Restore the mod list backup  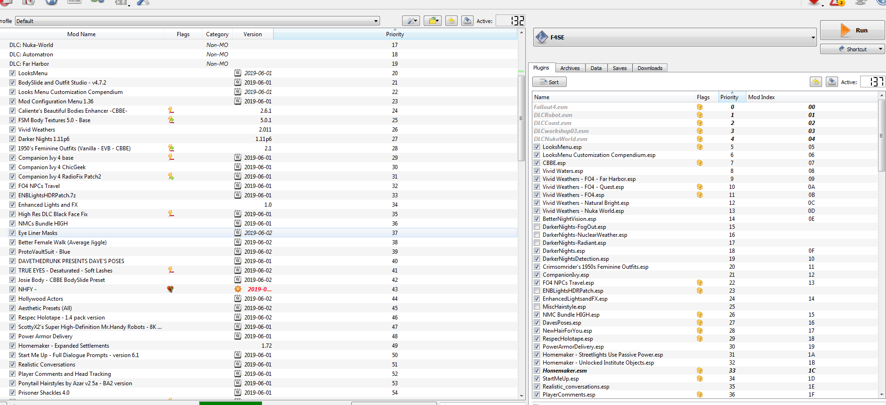451,21
